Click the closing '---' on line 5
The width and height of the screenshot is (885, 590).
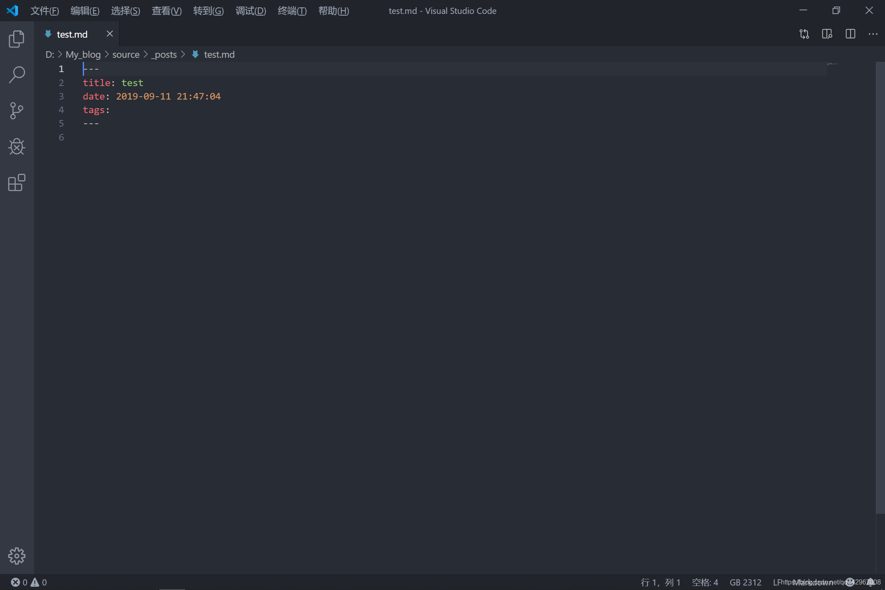pyautogui.click(x=91, y=123)
